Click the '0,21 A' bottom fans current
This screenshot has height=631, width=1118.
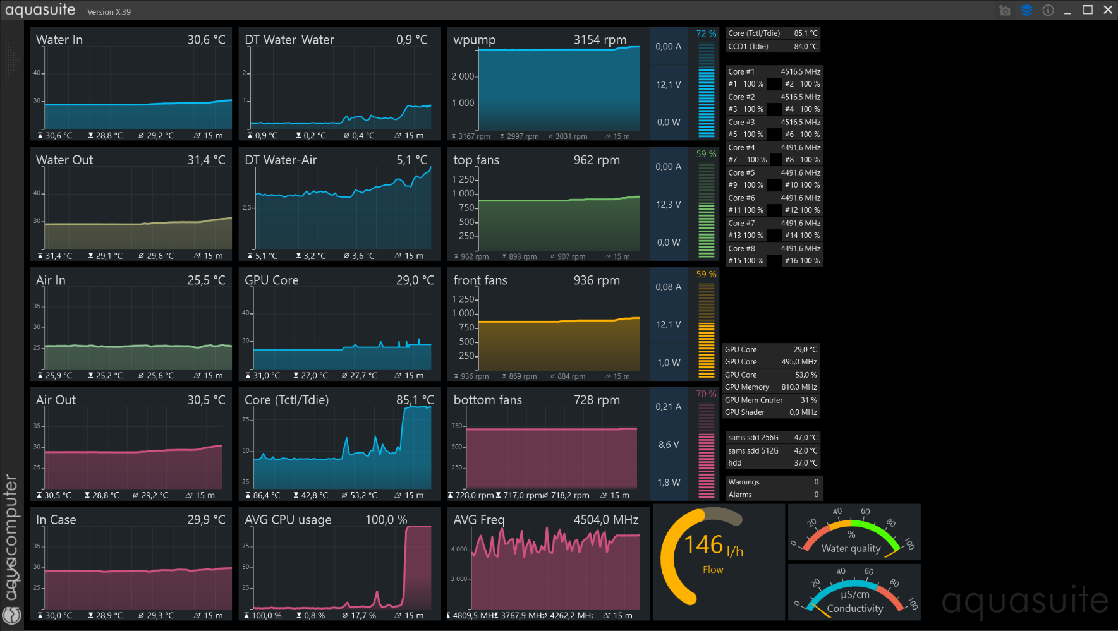[x=668, y=407]
